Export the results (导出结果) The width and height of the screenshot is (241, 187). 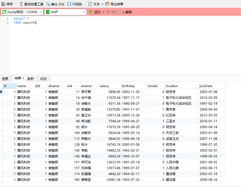click(x=114, y=4)
